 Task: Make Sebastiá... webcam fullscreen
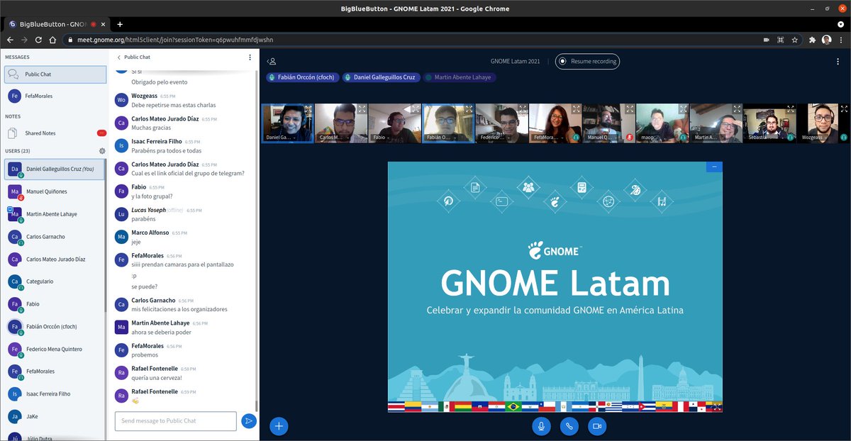pos(790,109)
